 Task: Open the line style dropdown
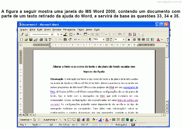click(52, 34)
